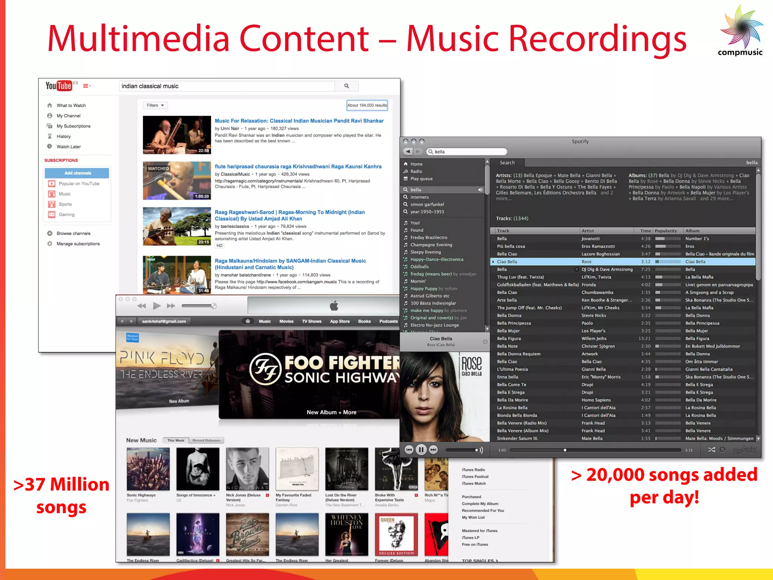Toggle repeat in the Spotify player
Screen dimensions: 773x580
click(x=722, y=449)
